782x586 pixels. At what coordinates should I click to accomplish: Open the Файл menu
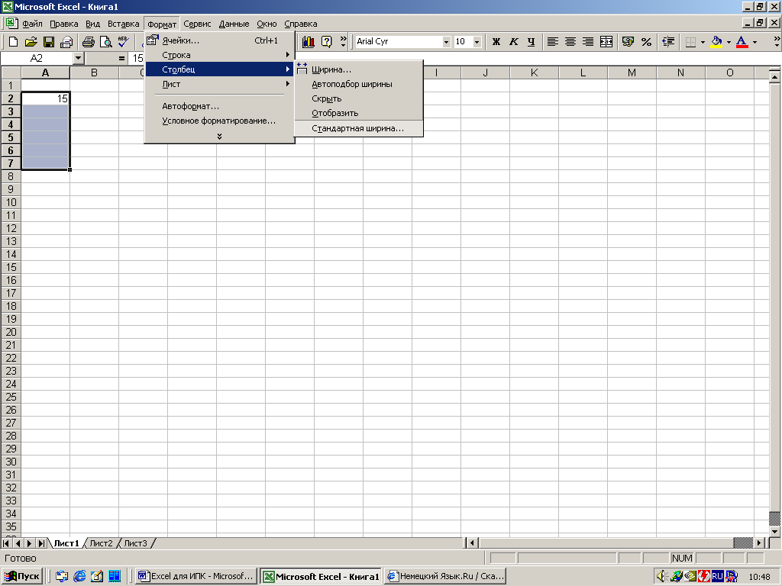click(32, 24)
